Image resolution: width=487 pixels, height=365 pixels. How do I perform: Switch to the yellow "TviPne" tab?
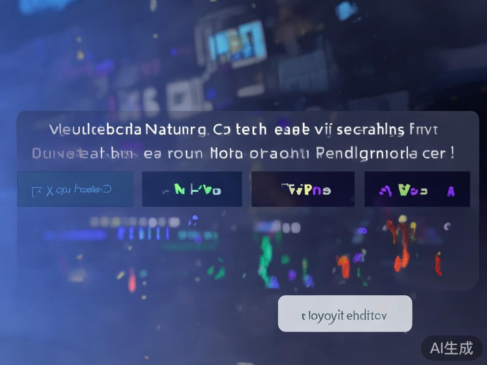303,189
